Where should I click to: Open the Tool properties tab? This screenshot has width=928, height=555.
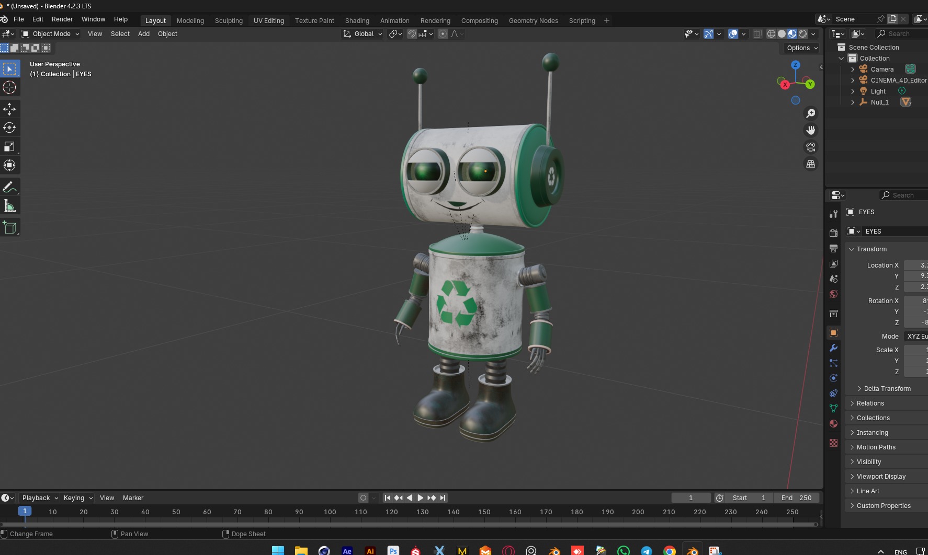point(834,214)
